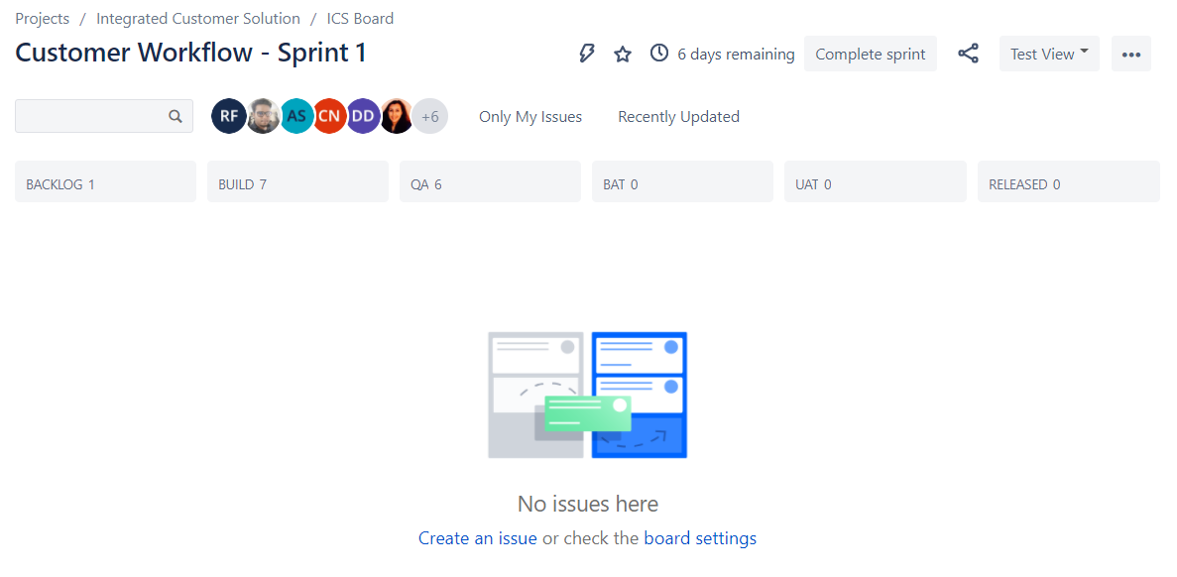The height and width of the screenshot is (577, 1177).
Task: Click the empty board illustration
Action: [588, 395]
